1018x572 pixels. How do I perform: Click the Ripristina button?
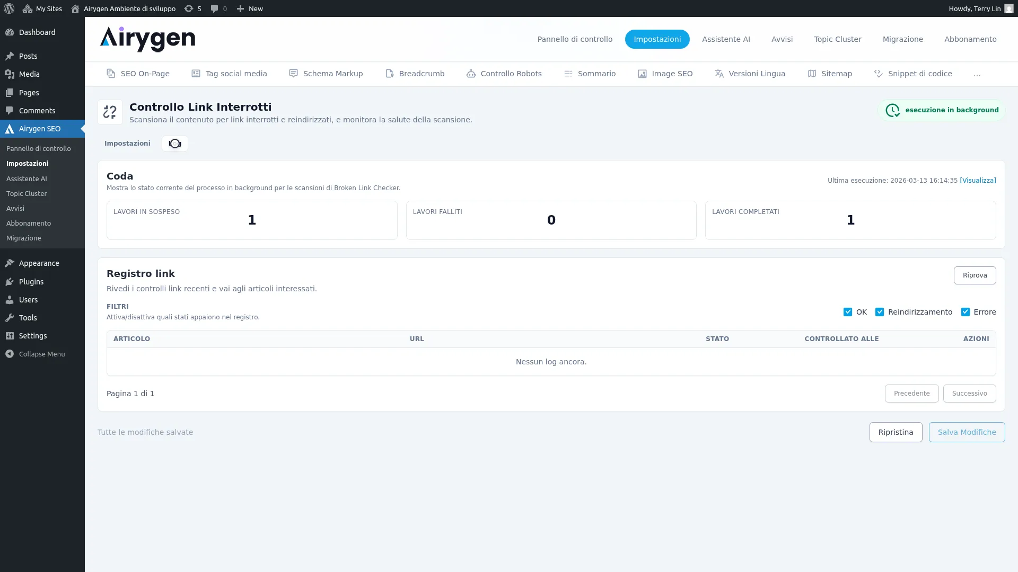[x=896, y=432]
